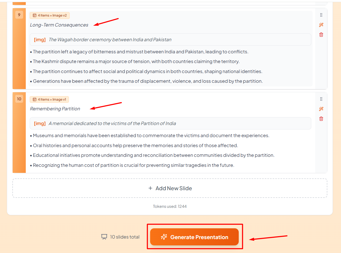Edit the memorial image description on slide 10
Viewport: 341px width, 253px height.
112,123
